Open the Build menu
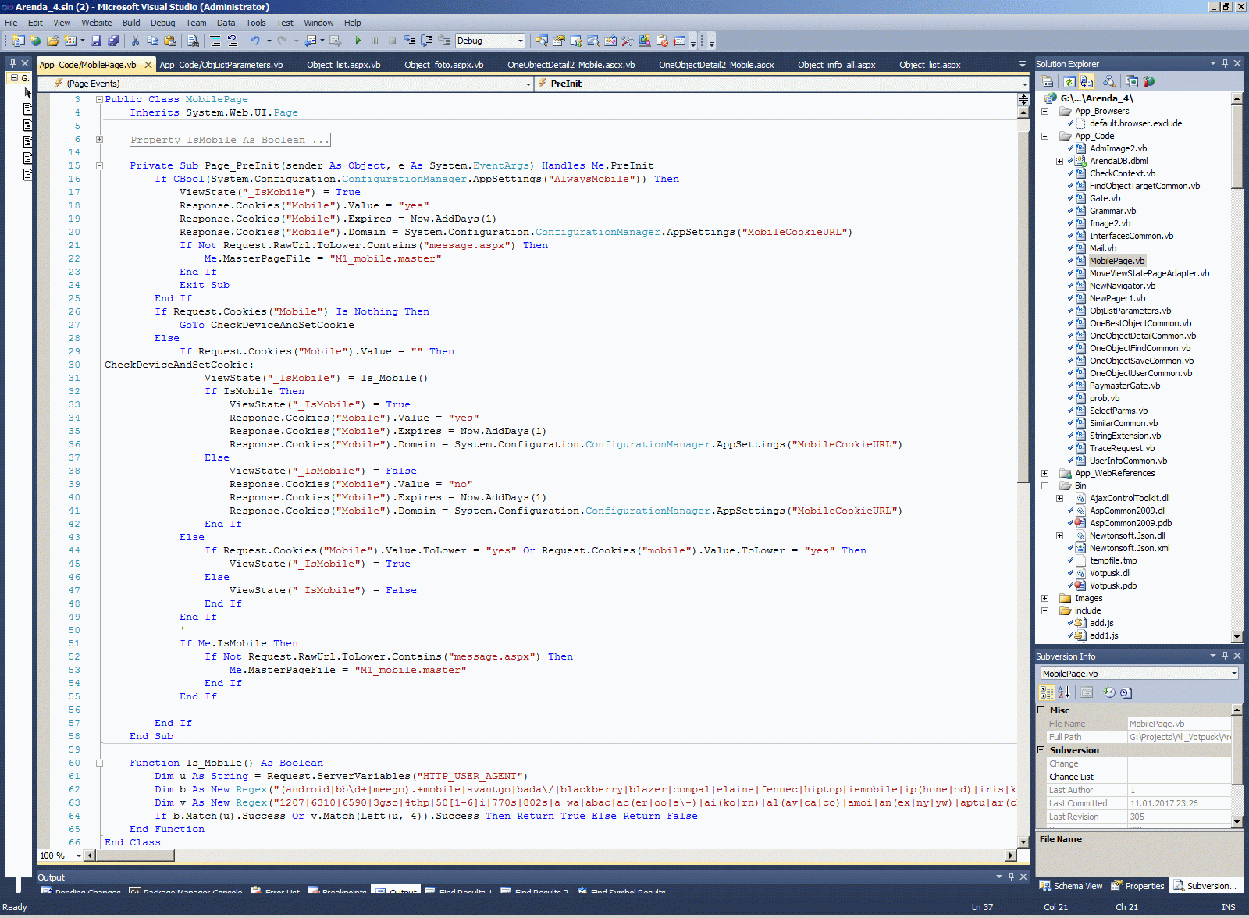Screen dimensions: 1249x918 pos(130,23)
